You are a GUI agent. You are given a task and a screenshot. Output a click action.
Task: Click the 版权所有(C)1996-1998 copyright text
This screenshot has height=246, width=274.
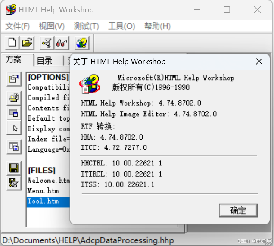pos(151,87)
